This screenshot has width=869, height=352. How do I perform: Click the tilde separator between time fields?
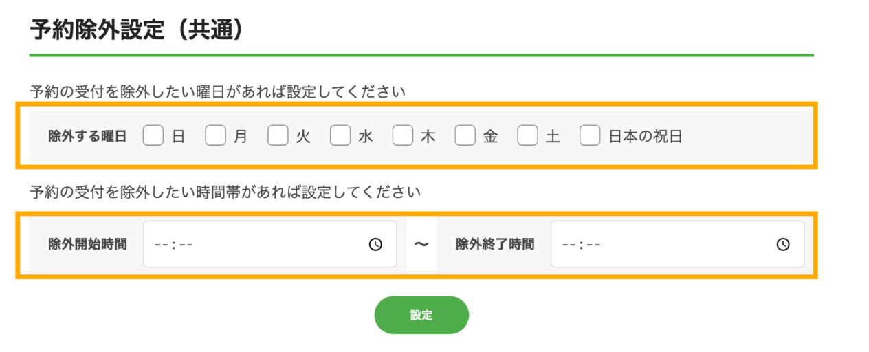(x=421, y=244)
